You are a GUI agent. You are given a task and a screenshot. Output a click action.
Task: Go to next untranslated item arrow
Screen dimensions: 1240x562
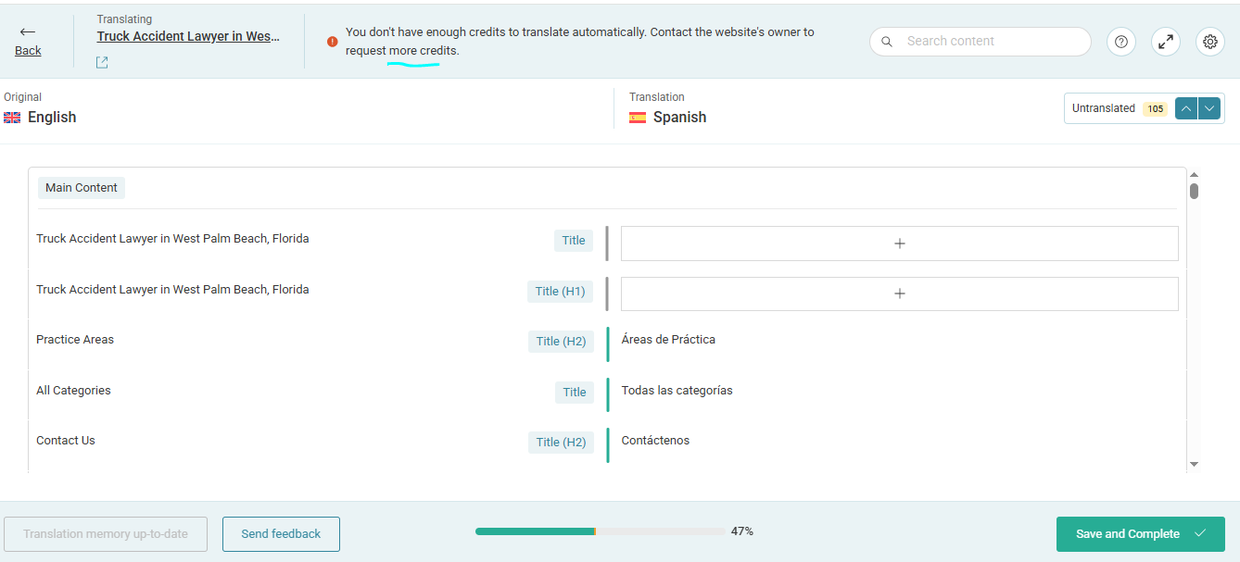(x=1208, y=108)
